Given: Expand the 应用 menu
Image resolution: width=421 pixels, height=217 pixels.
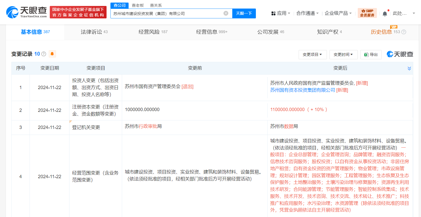Looking at the screenshot, I should click(x=281, y=13).
